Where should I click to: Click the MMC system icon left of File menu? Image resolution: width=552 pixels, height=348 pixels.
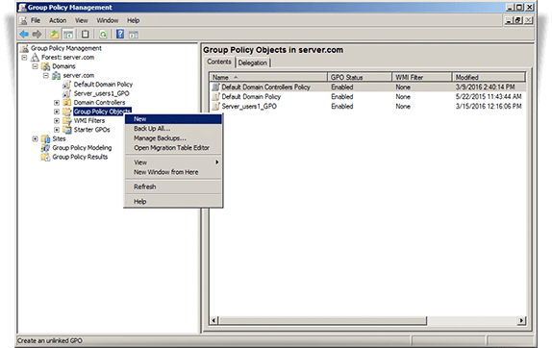pos(24,20)
